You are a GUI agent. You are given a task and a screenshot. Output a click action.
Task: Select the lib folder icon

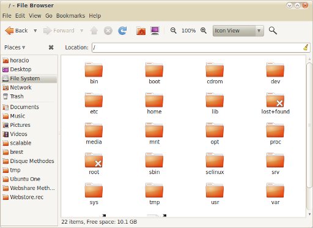coord(215,100)
